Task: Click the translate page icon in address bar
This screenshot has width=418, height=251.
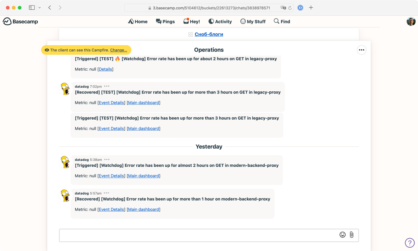Action: tap(283, 8)
